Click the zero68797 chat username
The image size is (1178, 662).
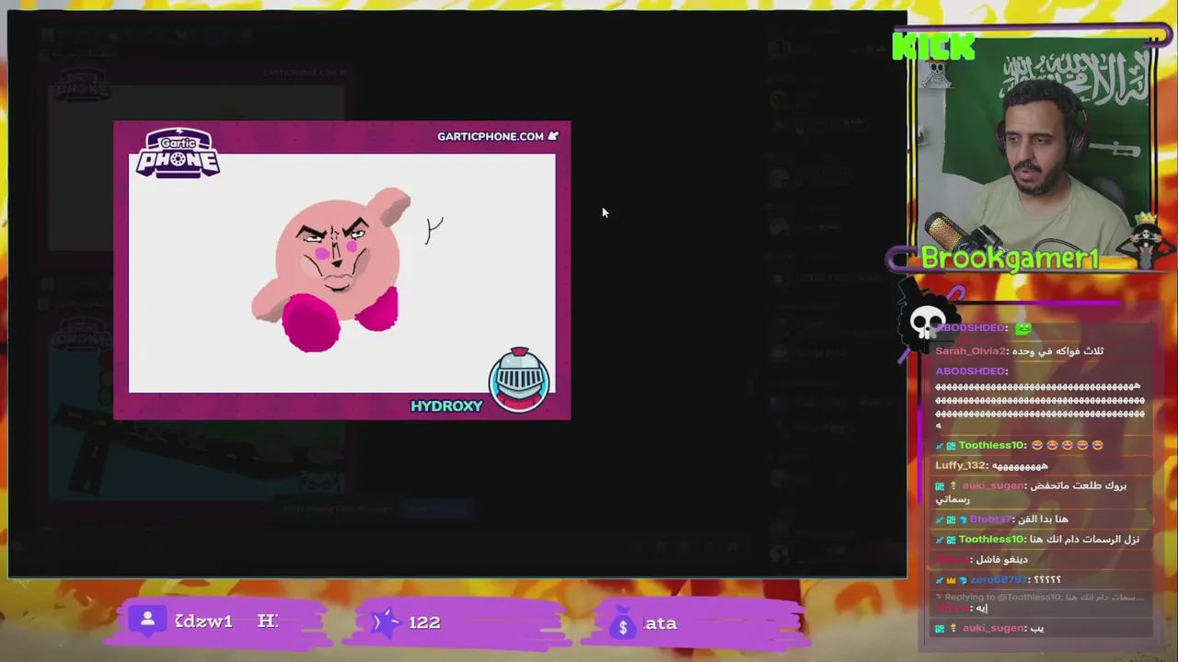click(998, 579)
